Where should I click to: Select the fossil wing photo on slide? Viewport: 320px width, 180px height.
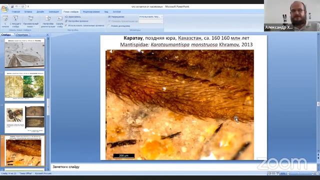point(180,104)
